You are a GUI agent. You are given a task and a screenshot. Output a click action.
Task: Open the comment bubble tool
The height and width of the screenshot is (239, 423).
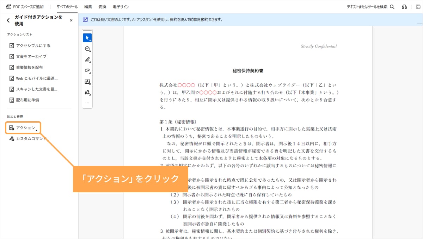87,49
